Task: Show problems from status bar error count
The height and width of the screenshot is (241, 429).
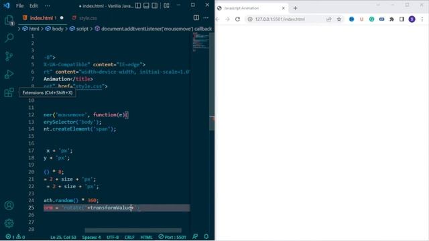Action: point(15,237)
